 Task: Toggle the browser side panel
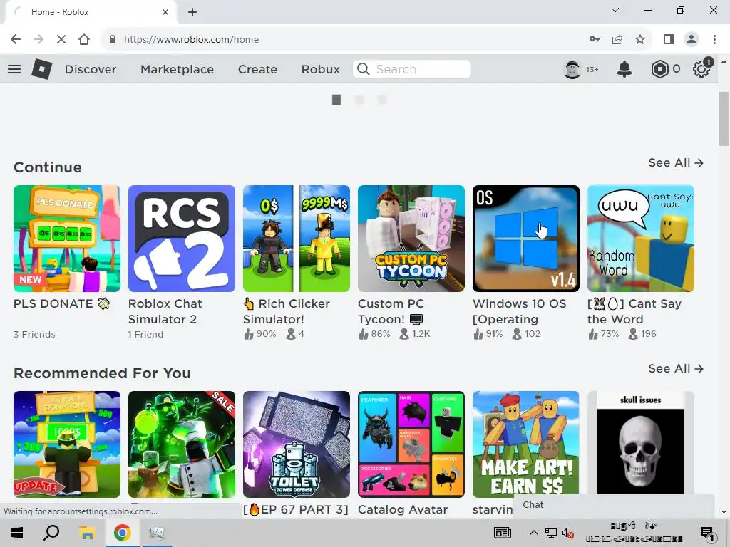(x=669, y=39)
